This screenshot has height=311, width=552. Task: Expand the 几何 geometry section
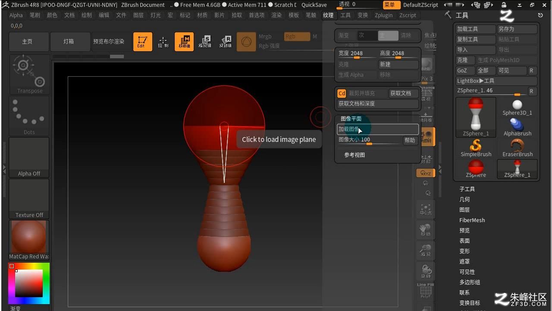tap(464, 199)
